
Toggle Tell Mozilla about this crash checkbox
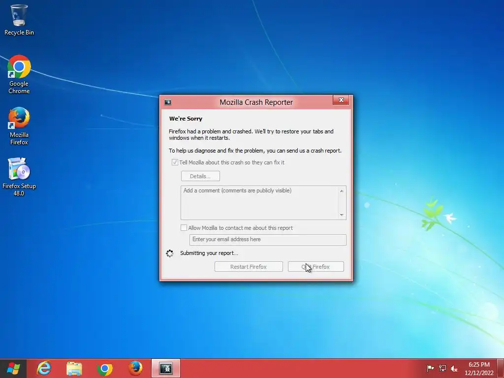pyautogui.click(x=175, y=162)
